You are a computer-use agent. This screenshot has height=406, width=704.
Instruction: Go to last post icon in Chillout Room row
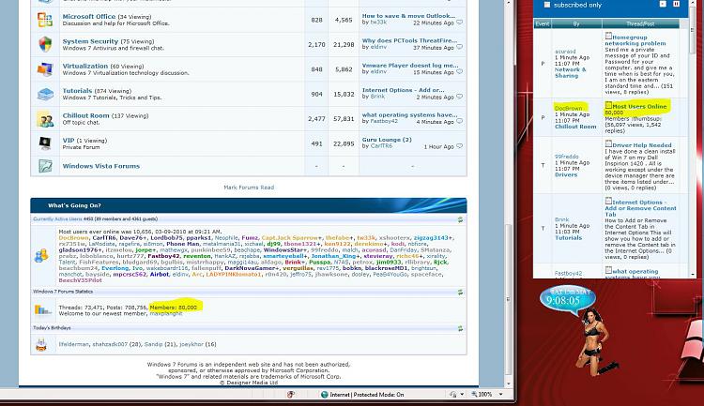click(x=459, y=122)
